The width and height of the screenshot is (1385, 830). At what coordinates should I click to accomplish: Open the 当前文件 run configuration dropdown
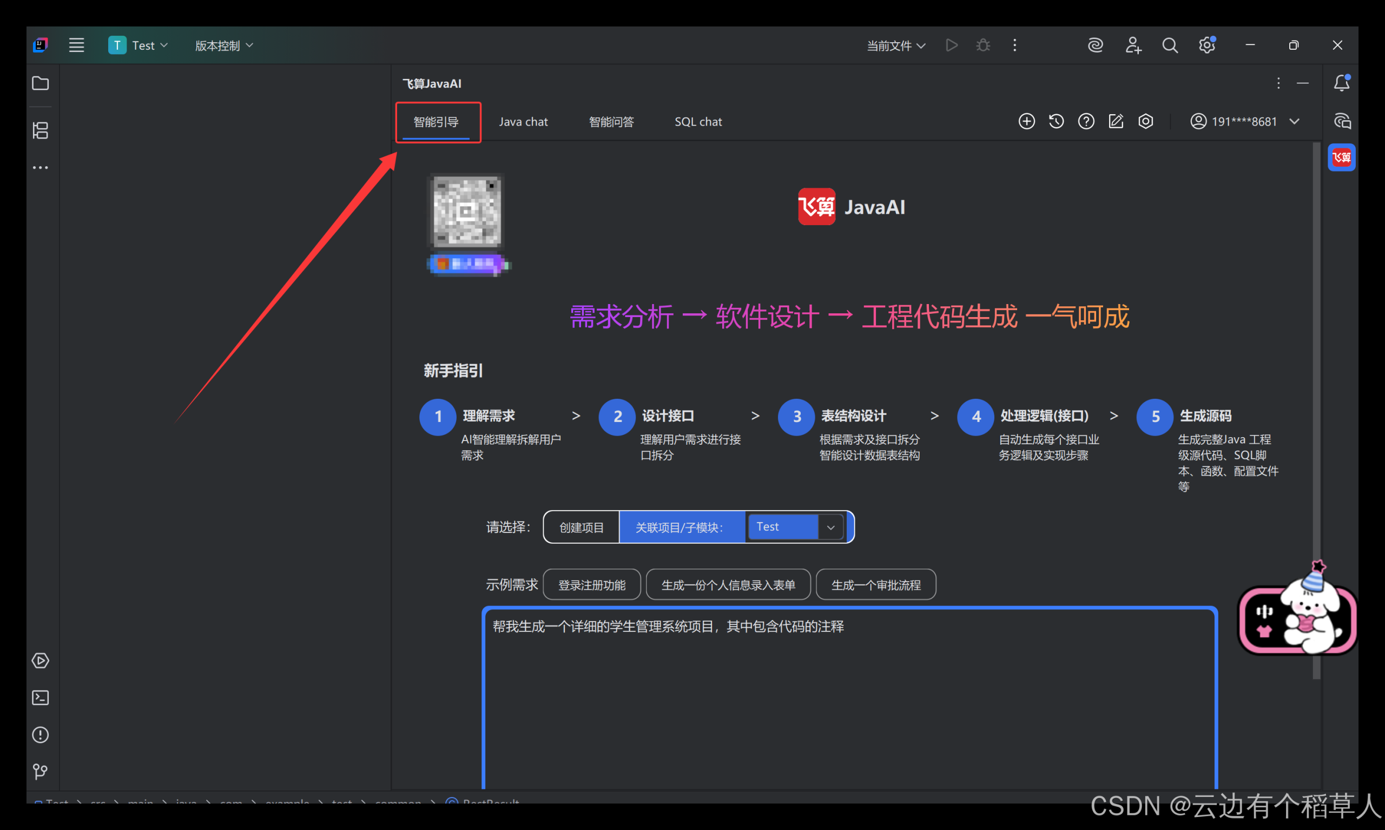(x=896, y=45)
